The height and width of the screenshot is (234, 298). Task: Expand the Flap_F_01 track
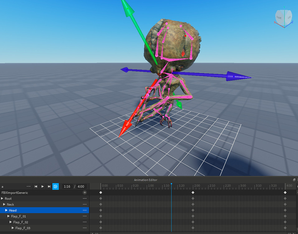coord(8,216)
